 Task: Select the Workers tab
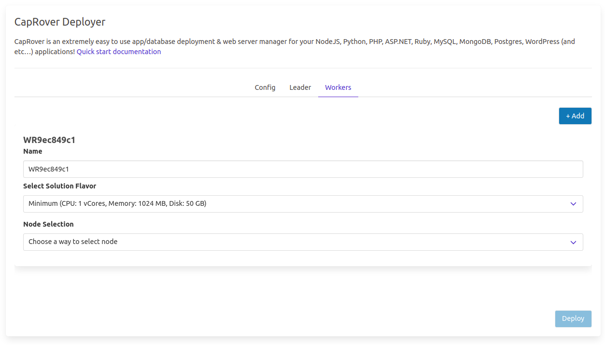(x=338, y=87)
